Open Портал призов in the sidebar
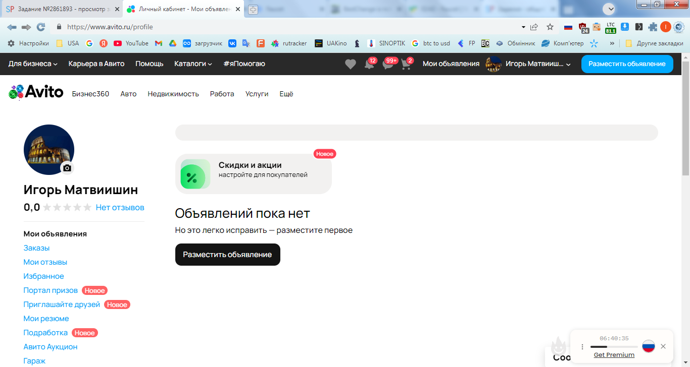Viewport: 690px width, 367px height. point(51,290)
